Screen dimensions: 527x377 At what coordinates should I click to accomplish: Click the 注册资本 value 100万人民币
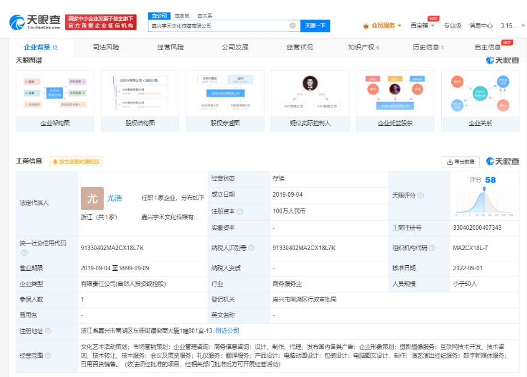289,211
